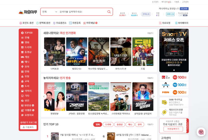This screenshot has height=140, width=208.
Task: Open the chat assistant bubble icon
Action: tap(201, 132)
